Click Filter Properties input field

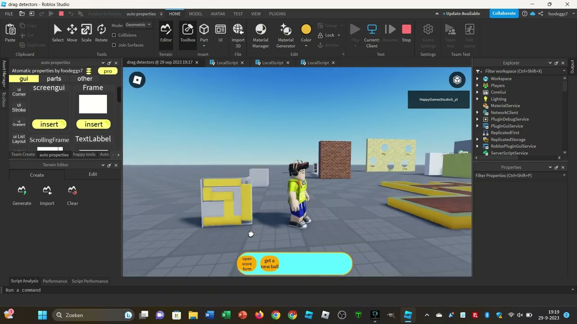[x=520, y=175]
